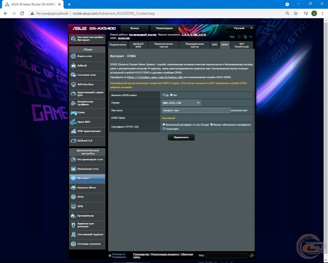This screenshot has width=328, height=263.
Task: Click the Перезагрузка reboot button
Action: (164, 28)
